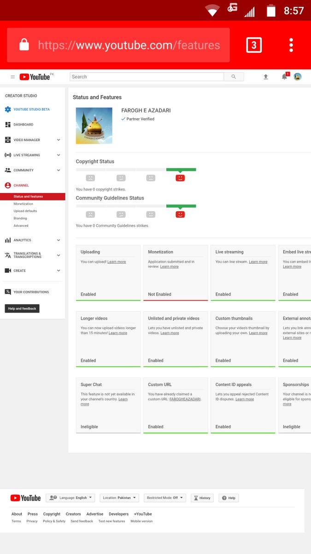Click the YouTube logo in footer
This screenshot has height=554, width=311.
[25, 498]
